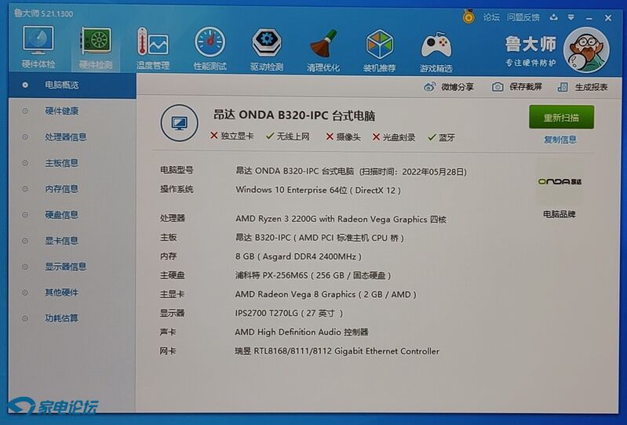
Task: Open 问题反馈 feedback link
Action: tap(523, 17)
